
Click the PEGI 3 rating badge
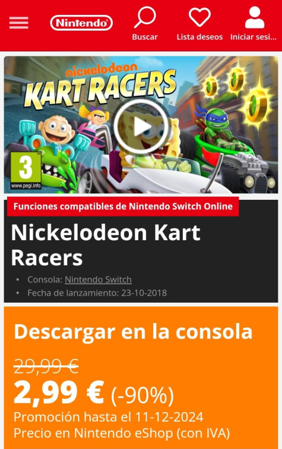pyautogui.click(x=26, y=171)
